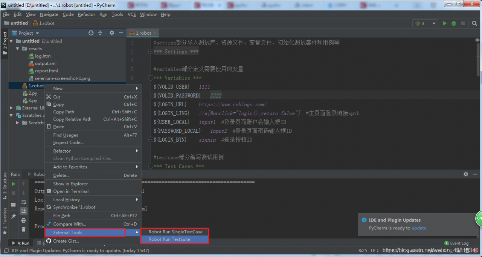Screen dimensions: 482x257
Task: Open the 1: Project side tab
Action: click(x=5, y=44)
